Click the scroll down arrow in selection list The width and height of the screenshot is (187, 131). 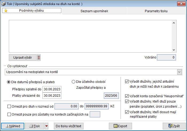pyautogui.click(x=174, y=50)
